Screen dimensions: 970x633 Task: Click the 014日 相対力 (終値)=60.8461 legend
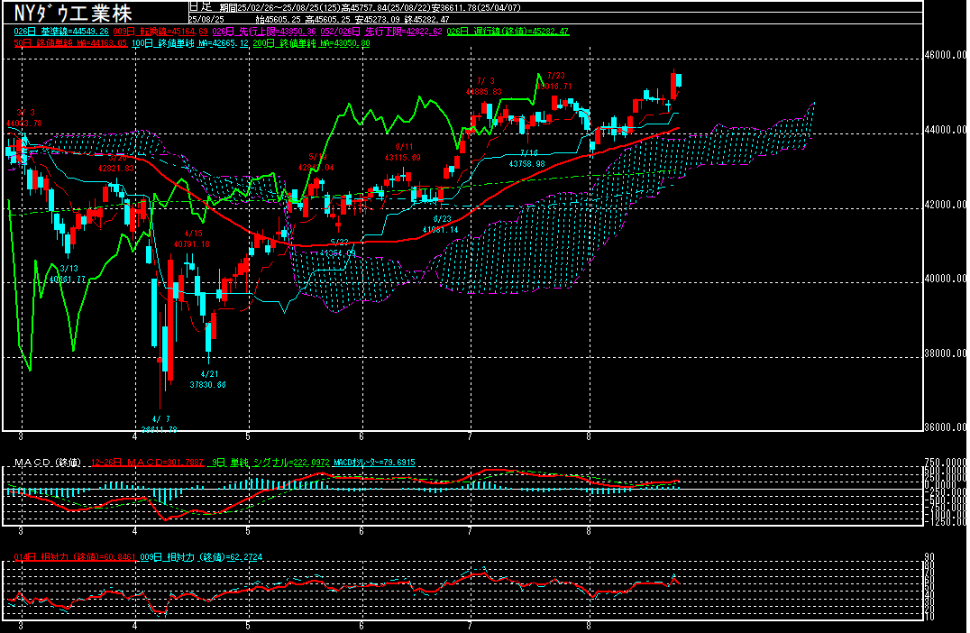75,557
